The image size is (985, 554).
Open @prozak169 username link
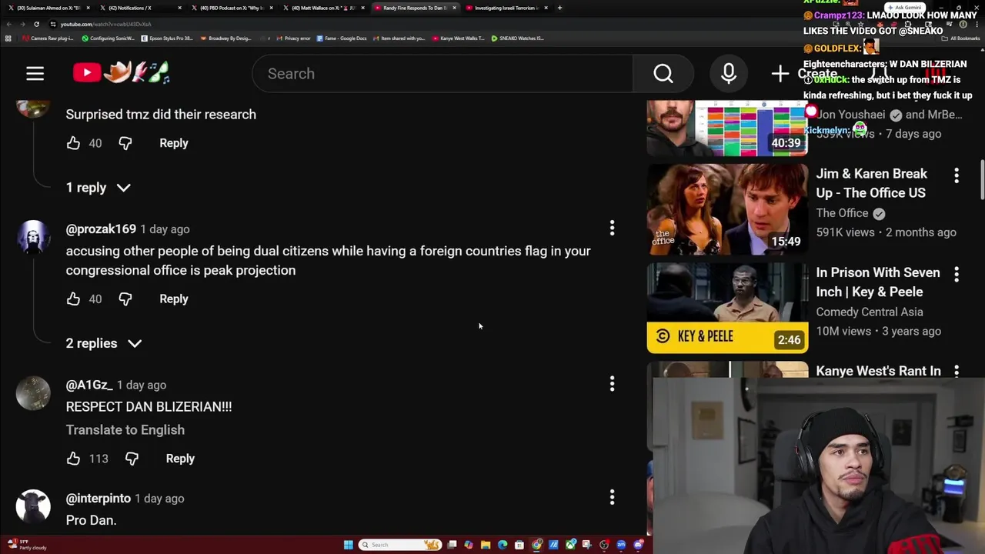pos(101,229)
